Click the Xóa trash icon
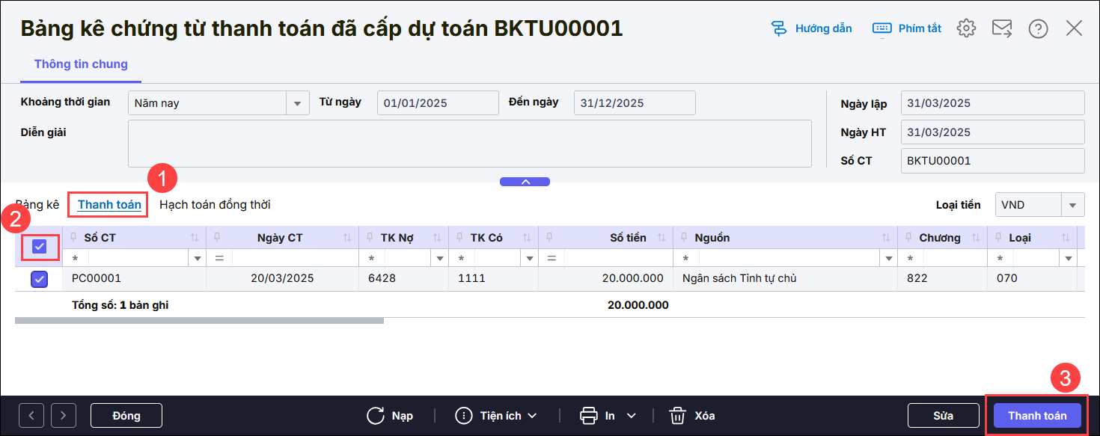Image resolution: width=1100 pixels, height=436 pixels. [677, 415]
